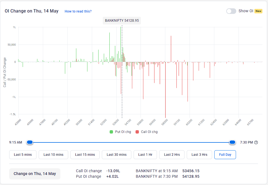
Task: Click the 'Put OI chg' legend label
Action: [123, 132]
